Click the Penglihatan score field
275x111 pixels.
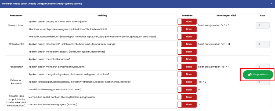click(262, 66)
